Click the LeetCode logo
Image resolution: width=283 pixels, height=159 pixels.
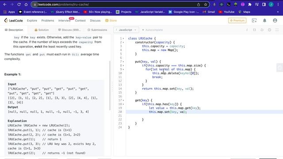(x=14, y=21)
